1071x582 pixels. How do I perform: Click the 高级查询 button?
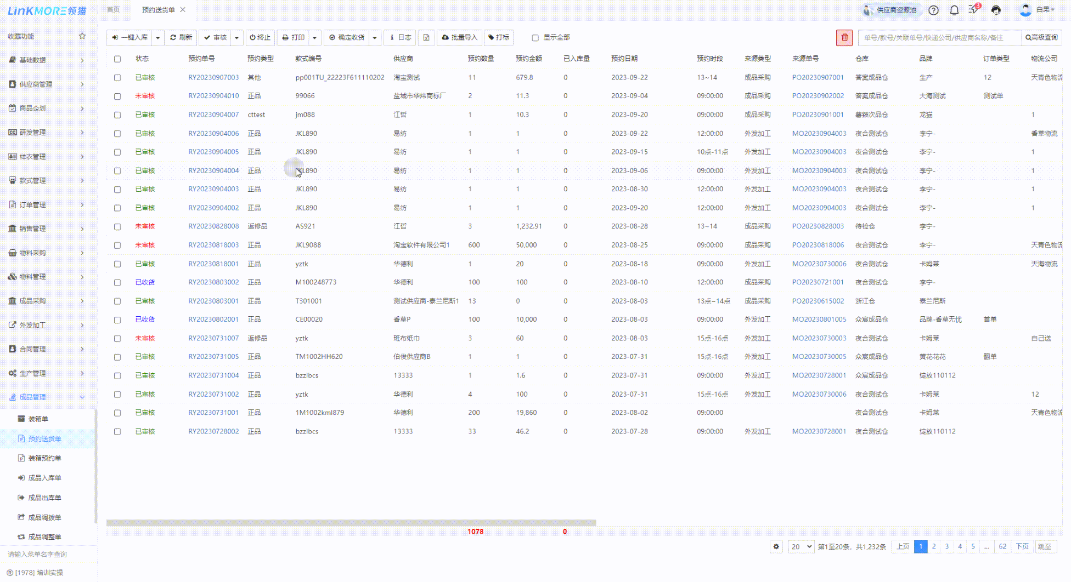click(x=1041, y=37)
